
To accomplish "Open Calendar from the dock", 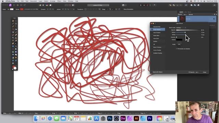I will pos(76,119).
